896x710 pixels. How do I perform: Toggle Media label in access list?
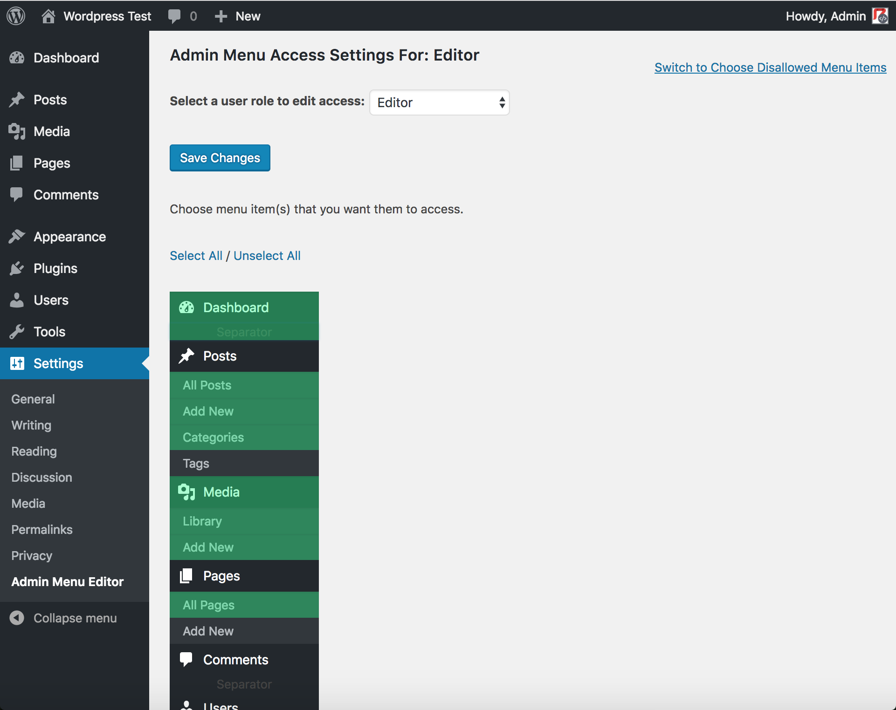click(x=221, y=492)
